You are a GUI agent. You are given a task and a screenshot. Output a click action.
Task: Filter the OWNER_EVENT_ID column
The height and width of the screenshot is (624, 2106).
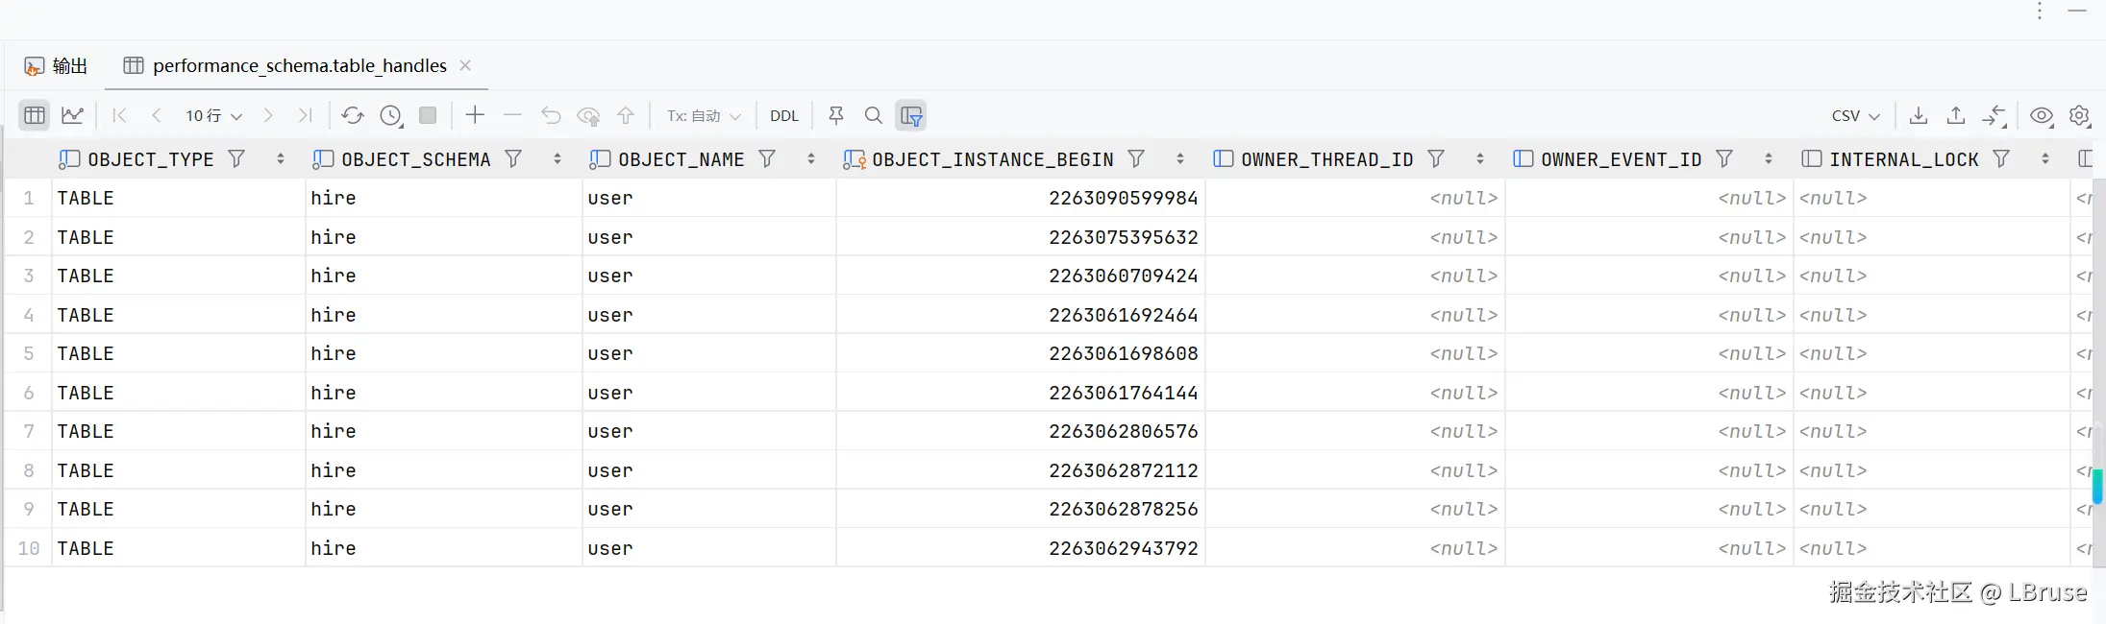[x=1724, y=159]
